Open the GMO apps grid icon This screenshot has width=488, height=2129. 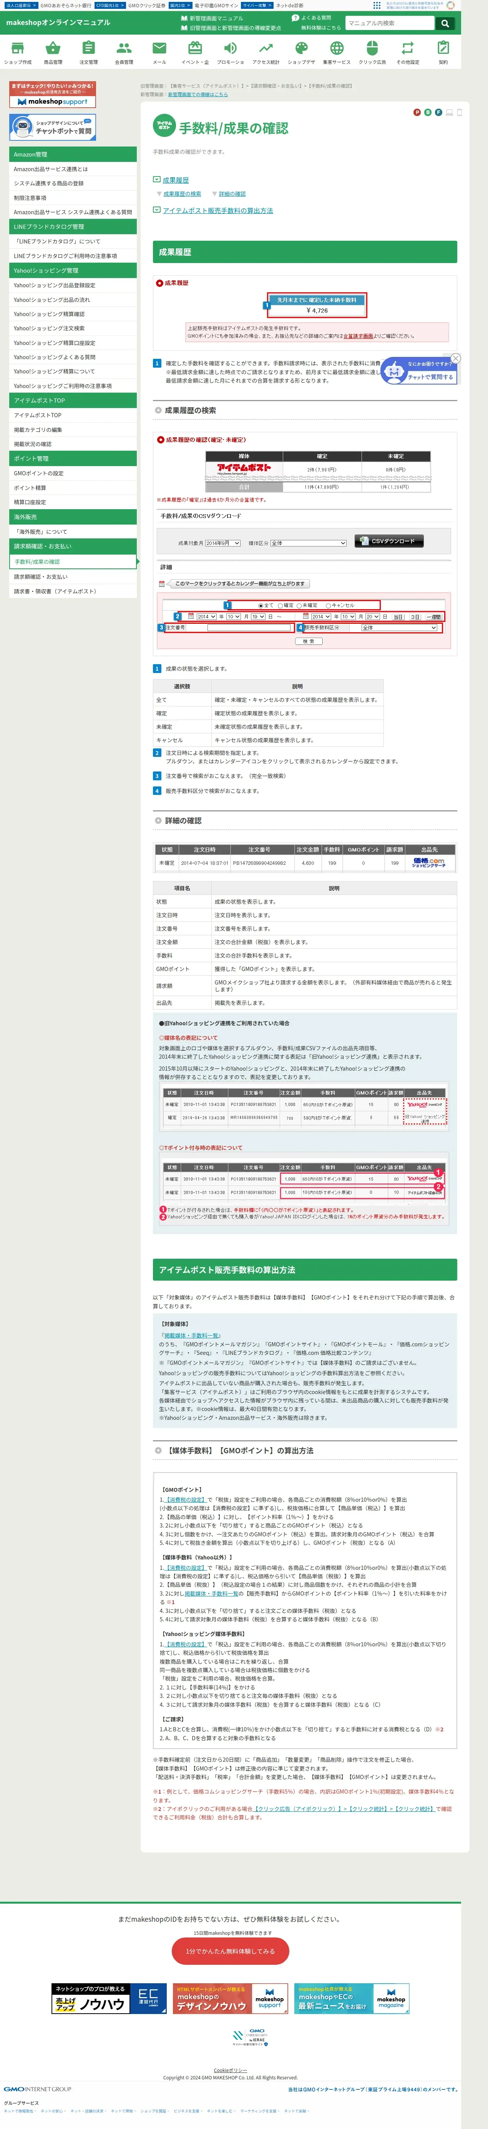click(377, 5)
